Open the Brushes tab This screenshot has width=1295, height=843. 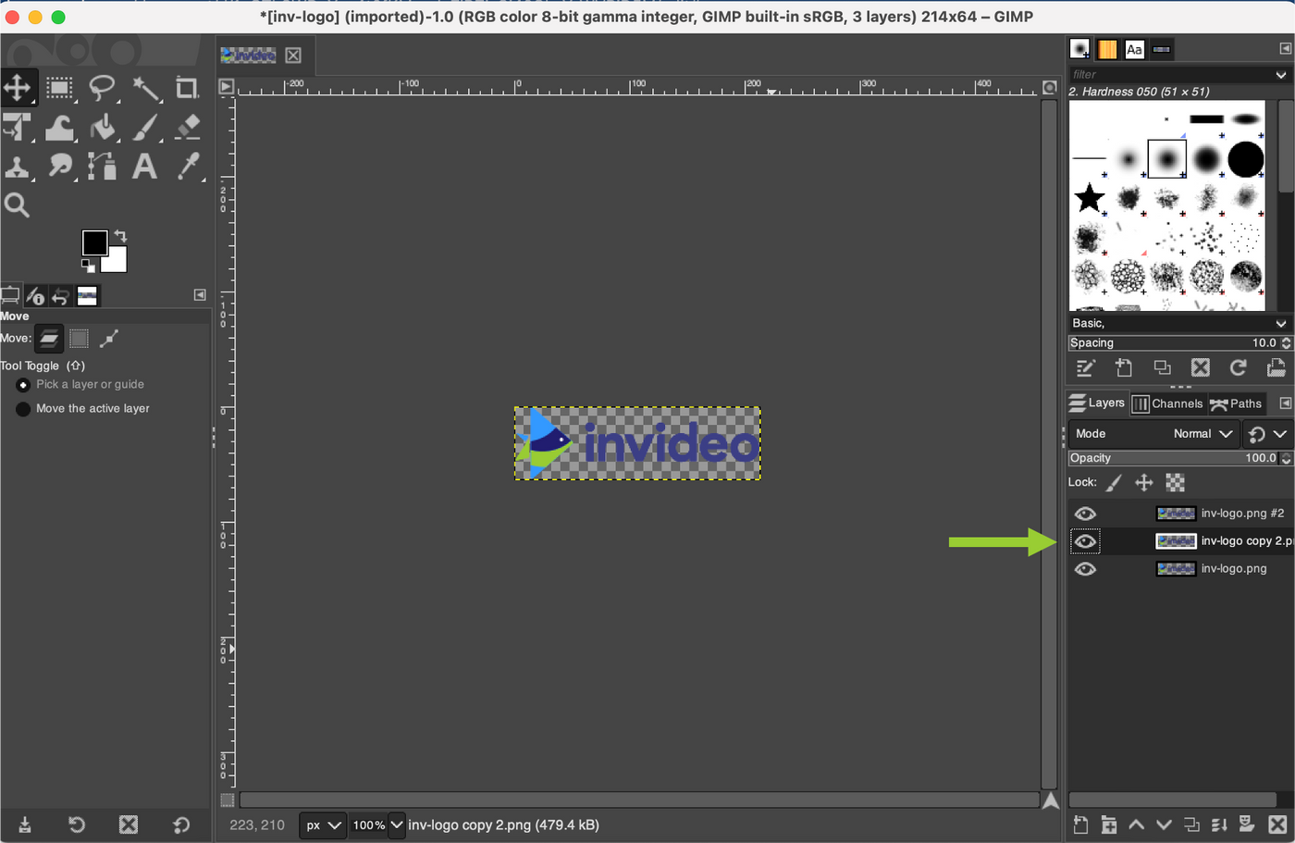1079,49
